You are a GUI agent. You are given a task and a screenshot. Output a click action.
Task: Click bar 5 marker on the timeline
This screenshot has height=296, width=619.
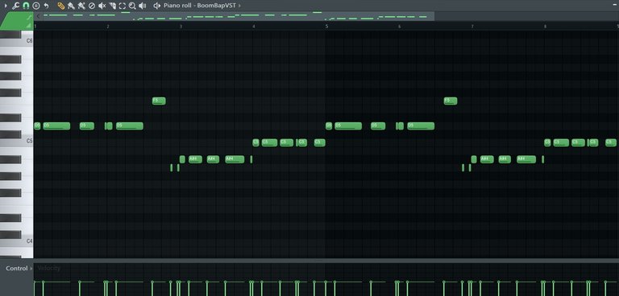point(326,27)
